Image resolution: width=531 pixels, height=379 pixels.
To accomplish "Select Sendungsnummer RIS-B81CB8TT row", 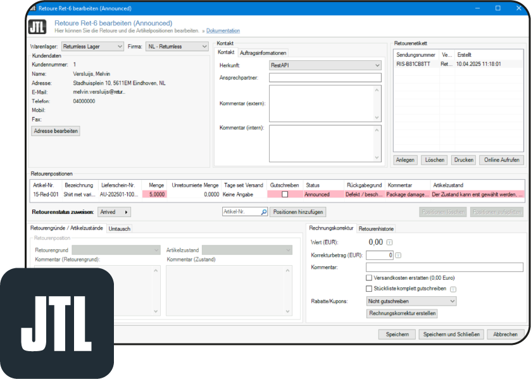I will 458,64.
